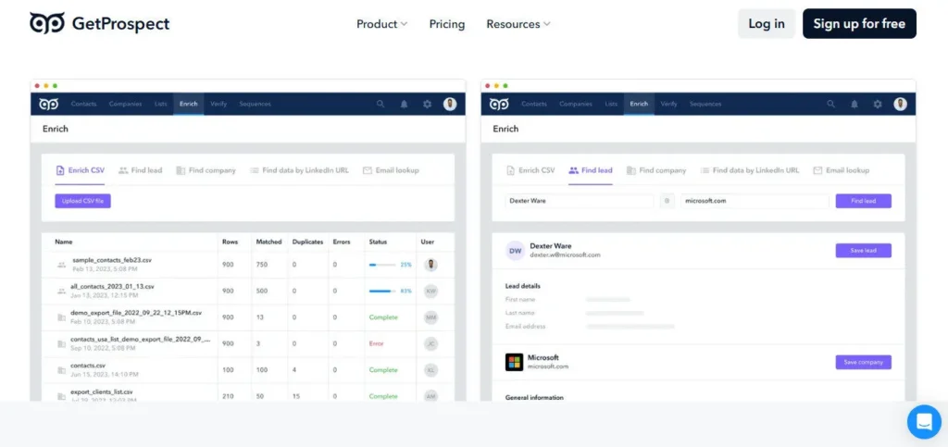The image size is (948, 447).
Task: Open the live chat widget bubble
Action: point(925,422)
